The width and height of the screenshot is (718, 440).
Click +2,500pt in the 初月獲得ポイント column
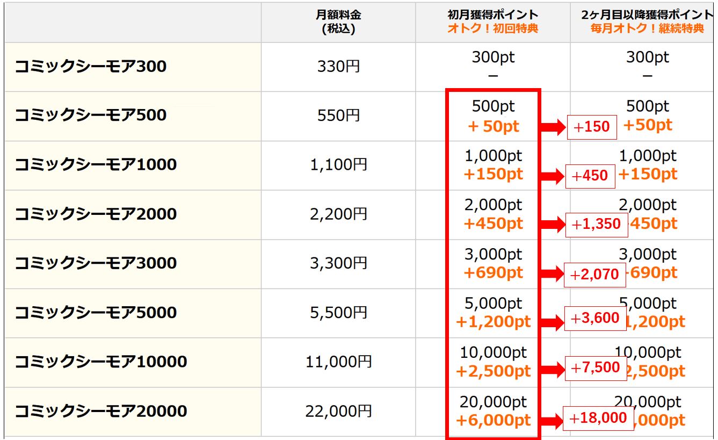click(493, 371)
